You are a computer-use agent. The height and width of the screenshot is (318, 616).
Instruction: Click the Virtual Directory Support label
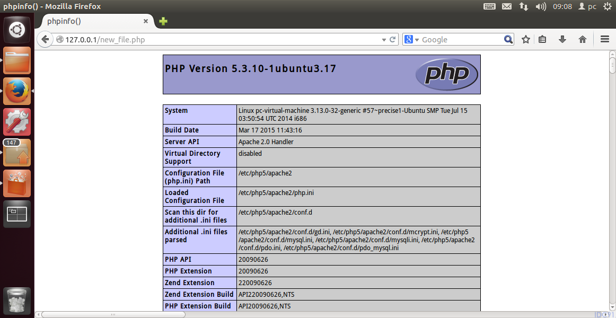coord(192,157)
